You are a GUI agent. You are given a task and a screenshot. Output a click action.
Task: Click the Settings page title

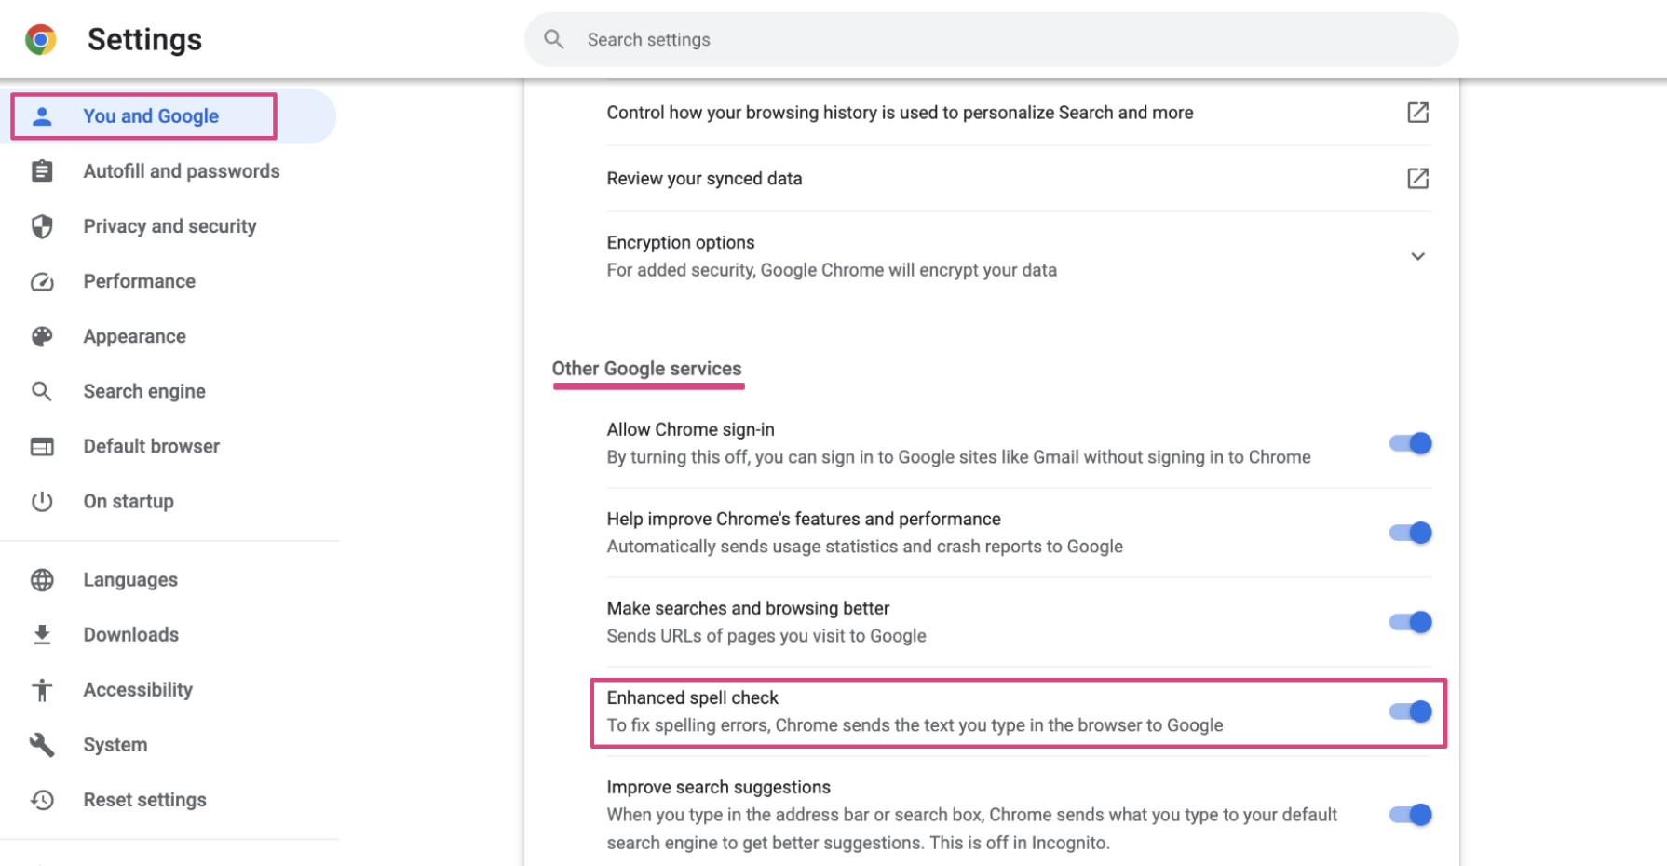pyautogui.click(x=144, y=39)
